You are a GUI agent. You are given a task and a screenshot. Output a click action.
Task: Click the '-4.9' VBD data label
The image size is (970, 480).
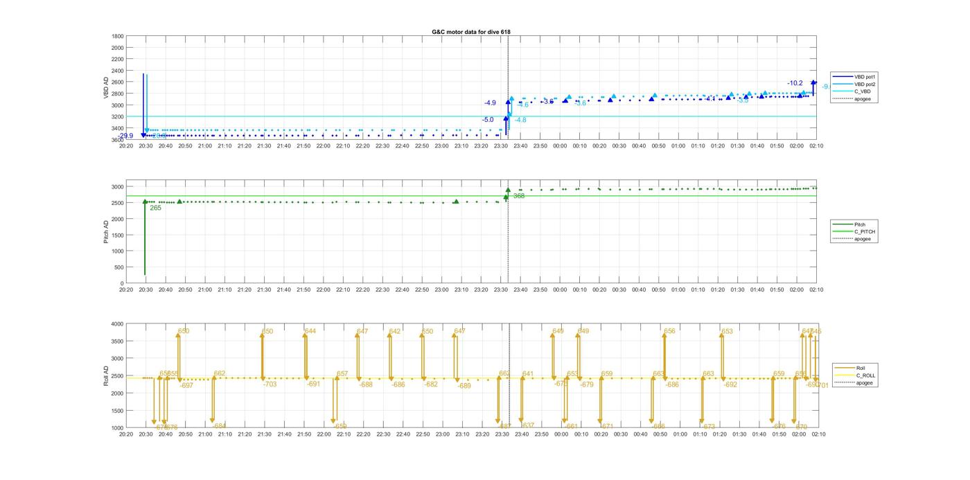[x=490, y=103]
